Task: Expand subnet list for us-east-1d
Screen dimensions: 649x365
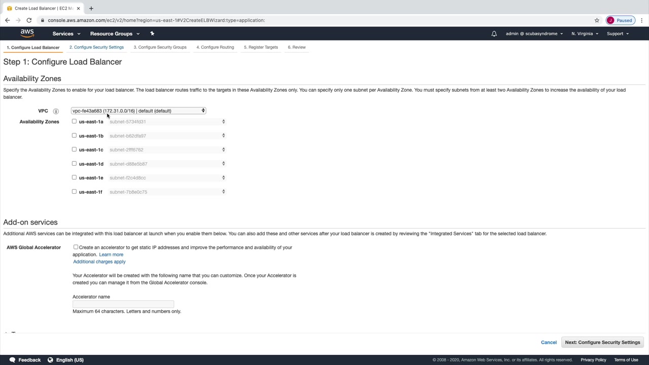Action: (167, 164)
